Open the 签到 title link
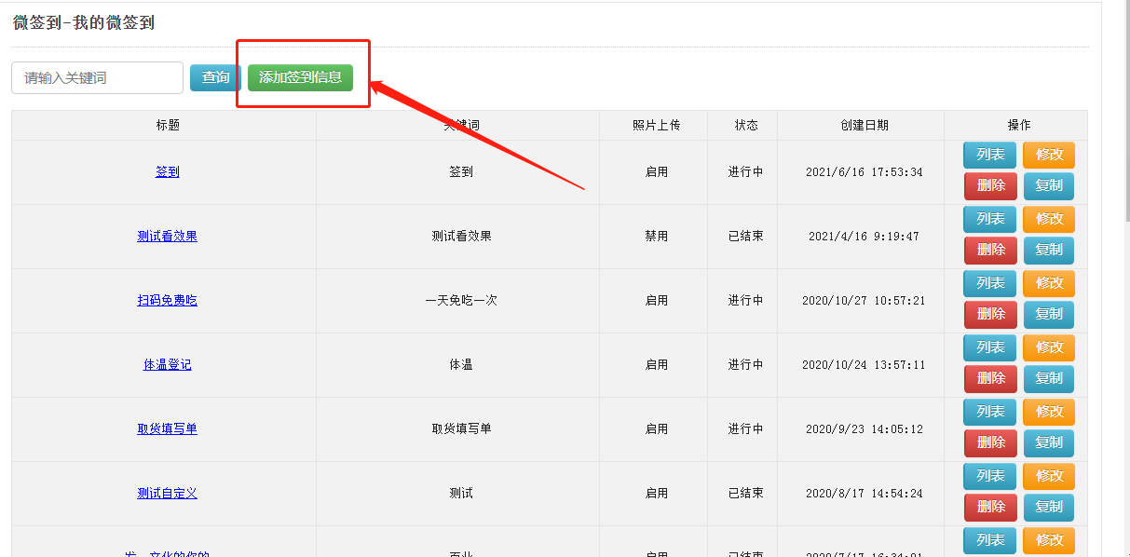The image size is (1130, 557). point(168,172)
